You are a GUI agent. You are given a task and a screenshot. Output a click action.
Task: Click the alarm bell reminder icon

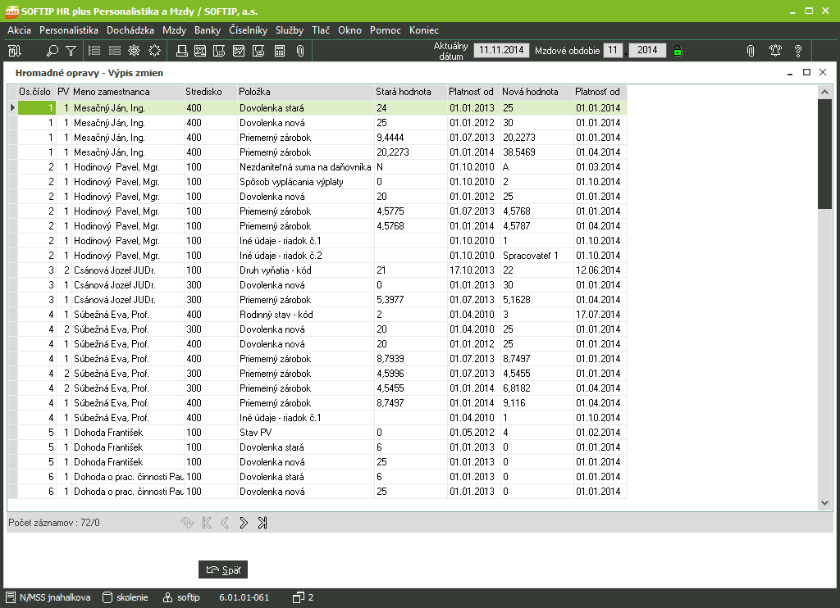pos(775,51)
